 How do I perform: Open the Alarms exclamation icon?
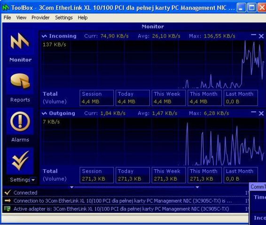point(20,121)
